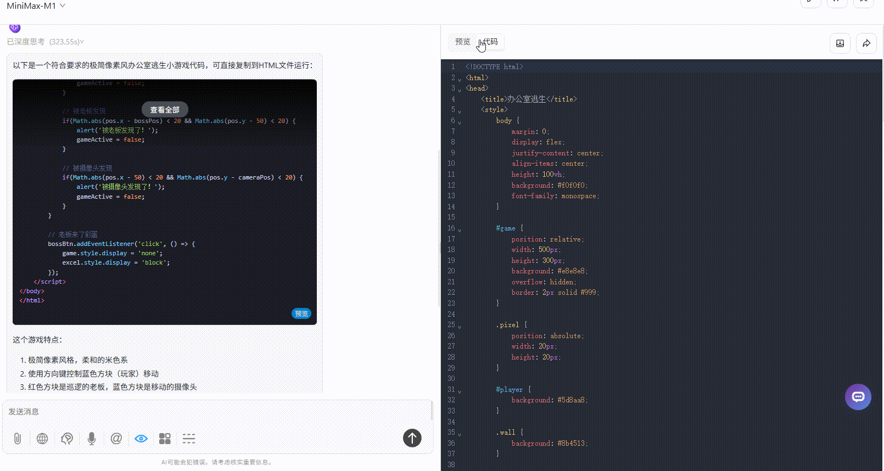Click the position: absolute code line
884x471 pixels.
click(547, 336)
